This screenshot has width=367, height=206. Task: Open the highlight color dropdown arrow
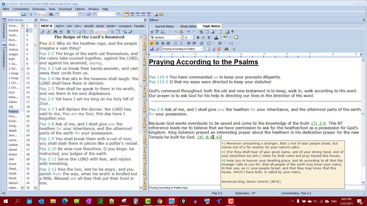230,37
